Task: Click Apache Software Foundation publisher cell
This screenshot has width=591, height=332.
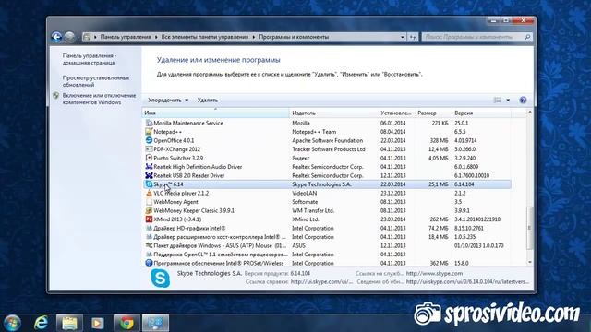Action: [328, 140]
